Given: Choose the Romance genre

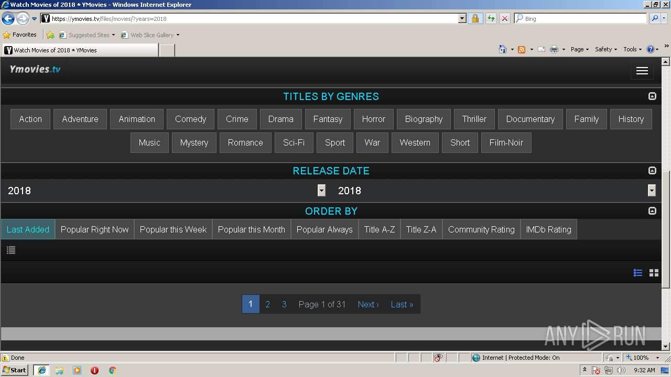Looking at the screenshot, I should click(x=245, y=142).
